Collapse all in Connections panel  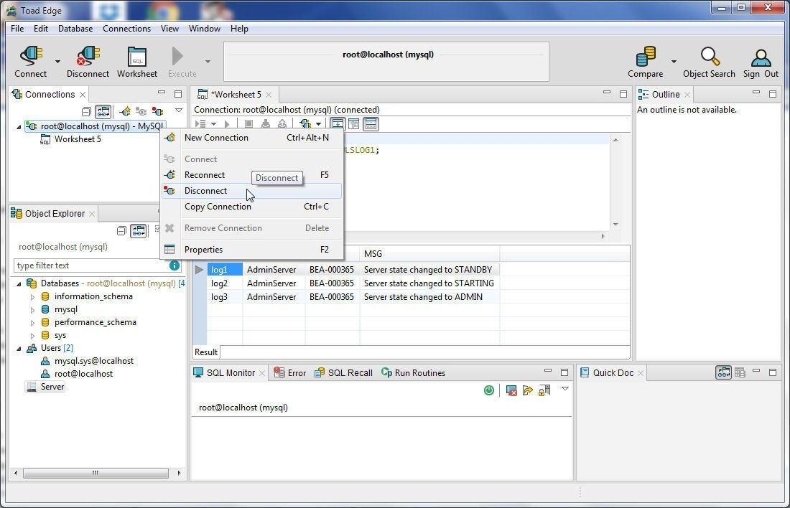(x=86, y=111)
